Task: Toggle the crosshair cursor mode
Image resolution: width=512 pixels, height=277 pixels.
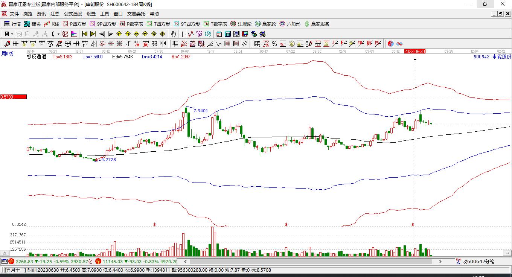Action: coord(182,34)
